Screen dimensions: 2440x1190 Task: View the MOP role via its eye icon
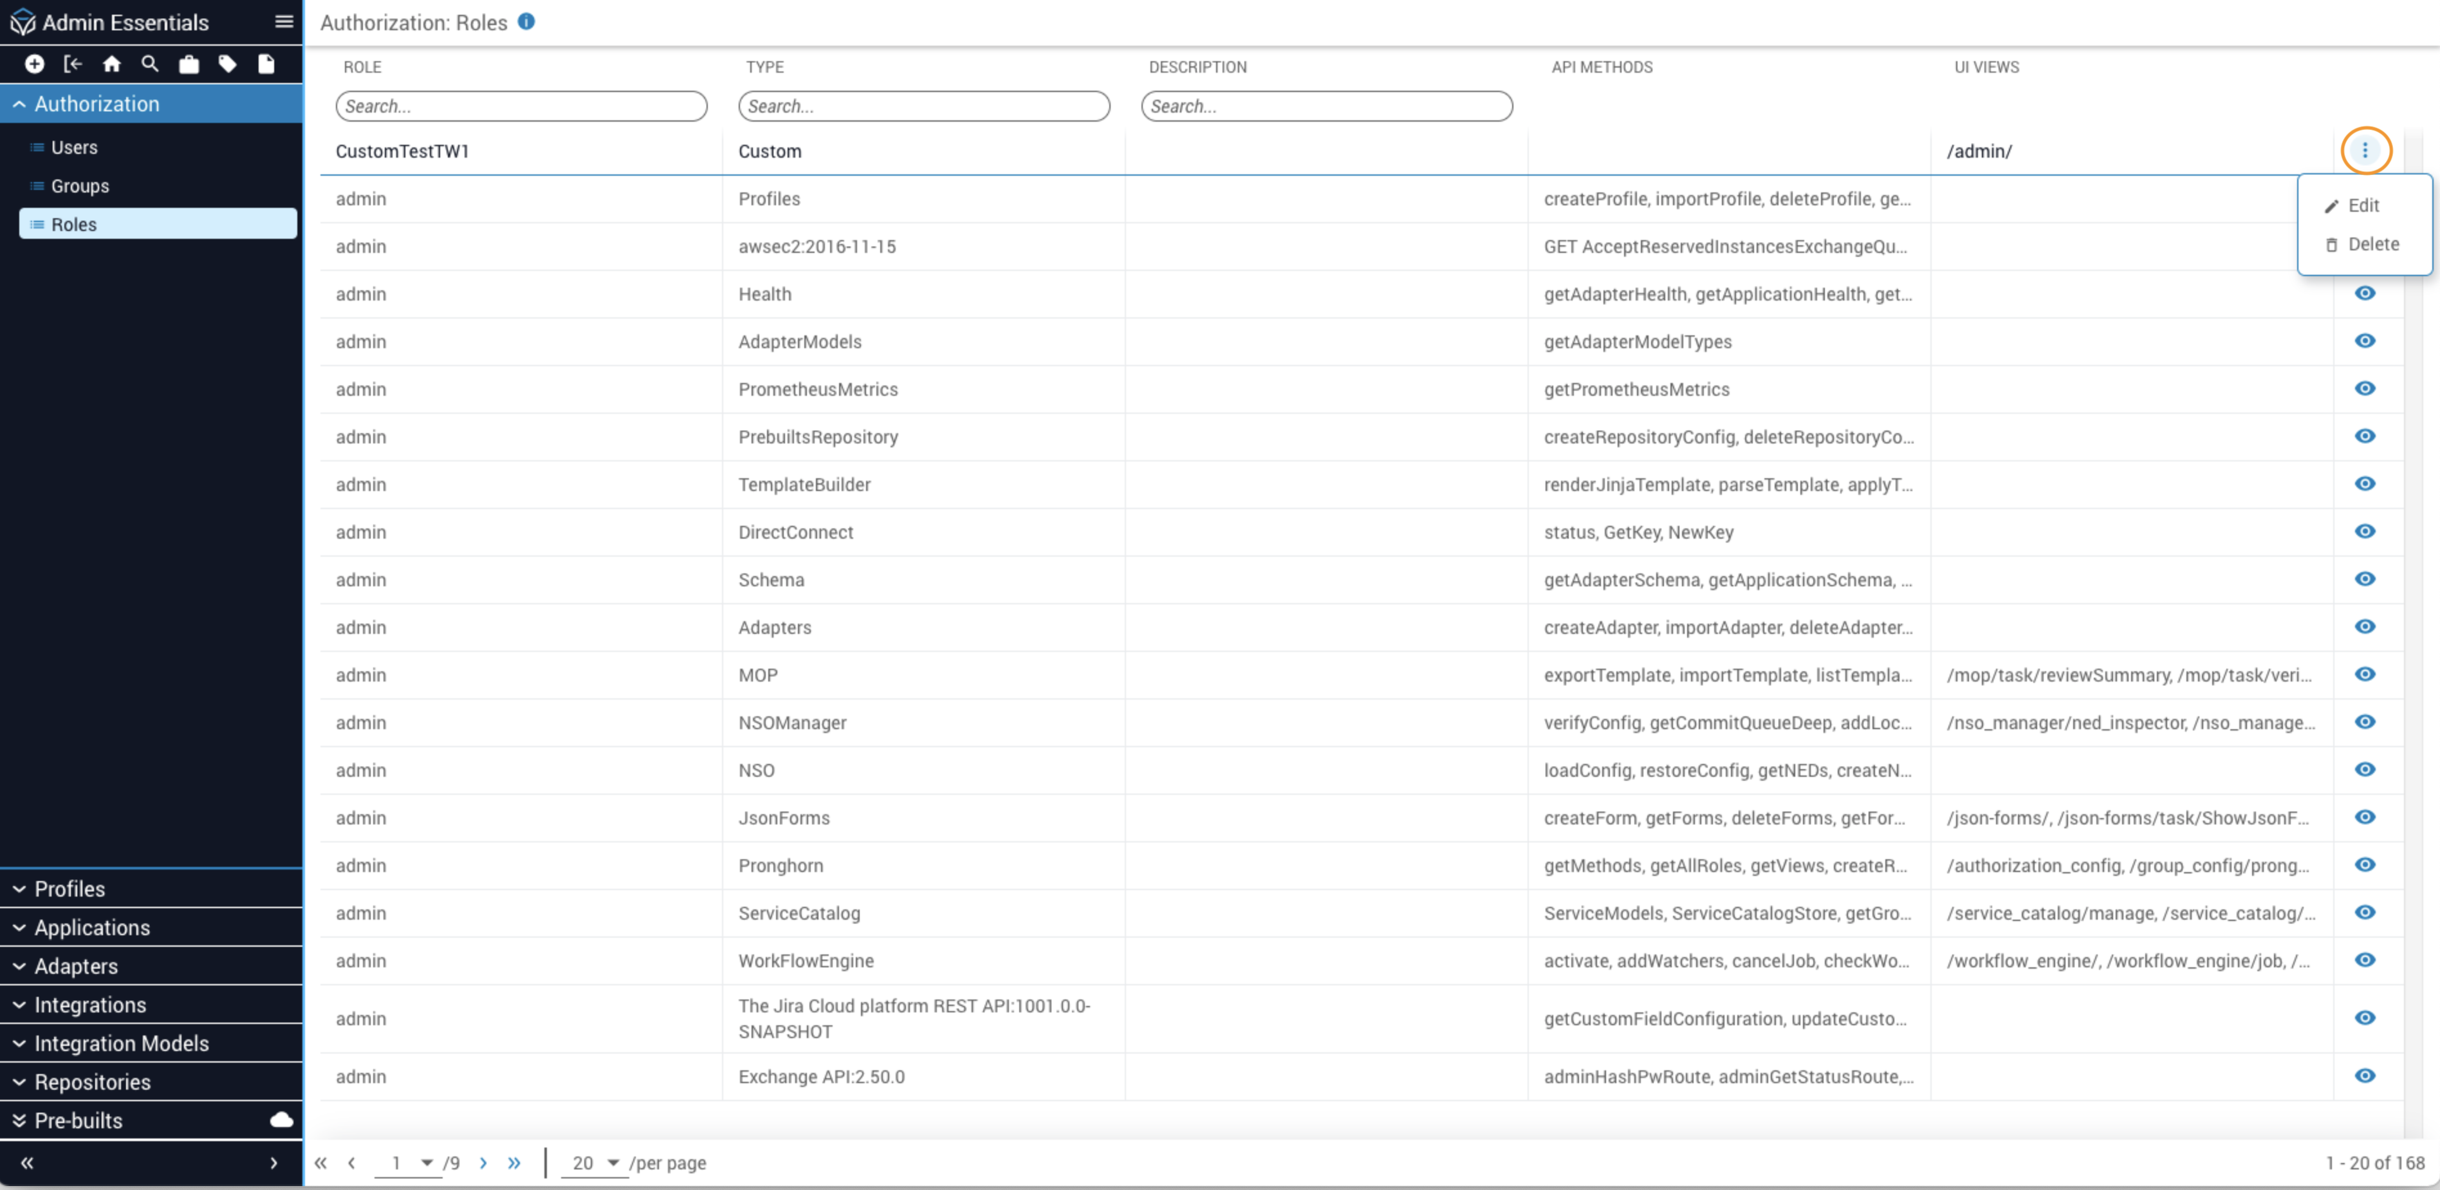pyautogui.click(x=2364, y=674)
